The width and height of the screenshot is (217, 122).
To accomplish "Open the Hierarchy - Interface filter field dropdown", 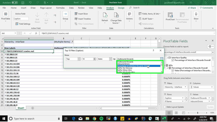I will (185, 87).
